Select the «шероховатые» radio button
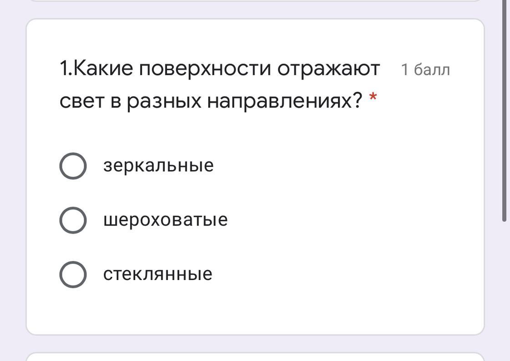The image size is (510, 361). point(73,220)
